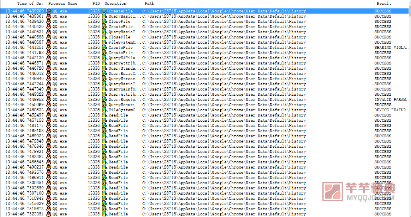Click file icon in ReadFile row 13:44:46.7469023

click(x=105, y=136)
